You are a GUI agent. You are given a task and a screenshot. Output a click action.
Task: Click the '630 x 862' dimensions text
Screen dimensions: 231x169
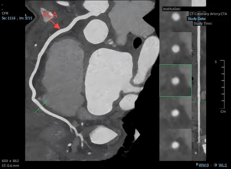coord(10,161)
